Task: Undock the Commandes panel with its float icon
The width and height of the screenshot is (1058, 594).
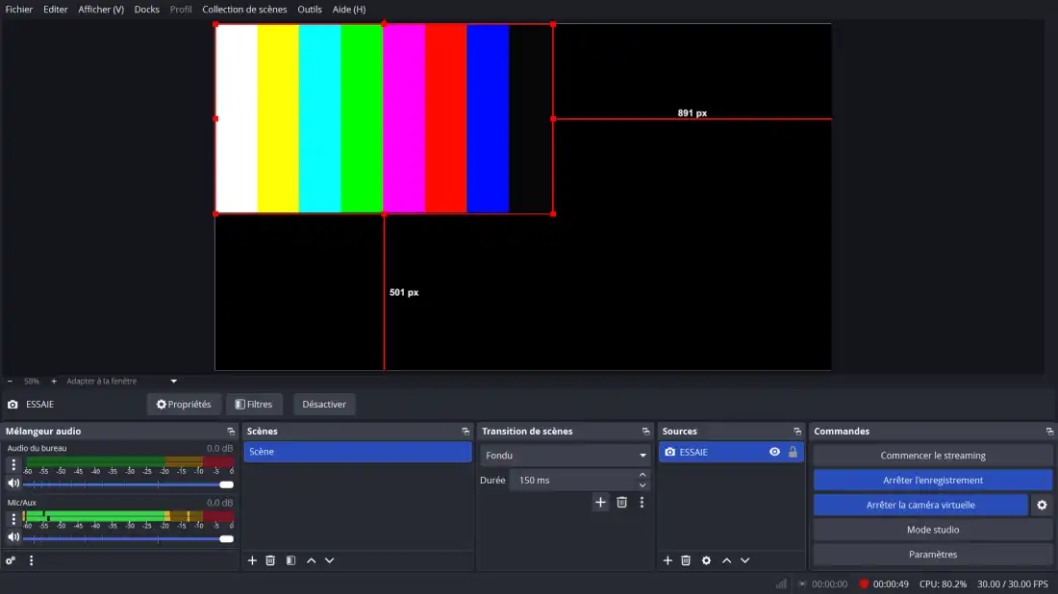Action: tap(1048, 432)
